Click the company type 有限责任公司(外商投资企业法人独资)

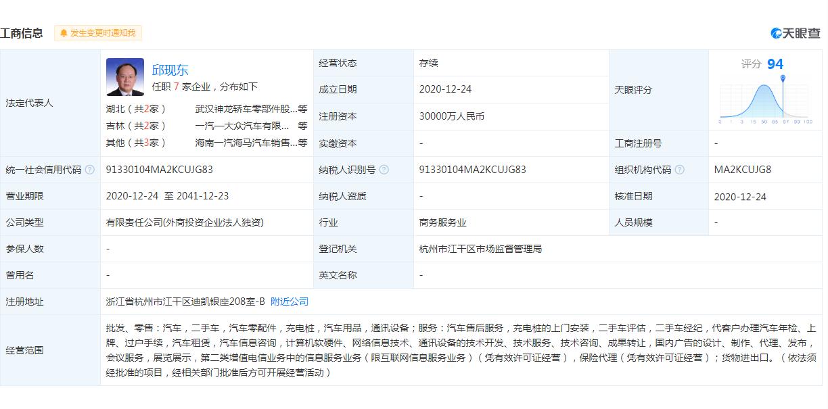pyautogui.click(x=185, y=222)
